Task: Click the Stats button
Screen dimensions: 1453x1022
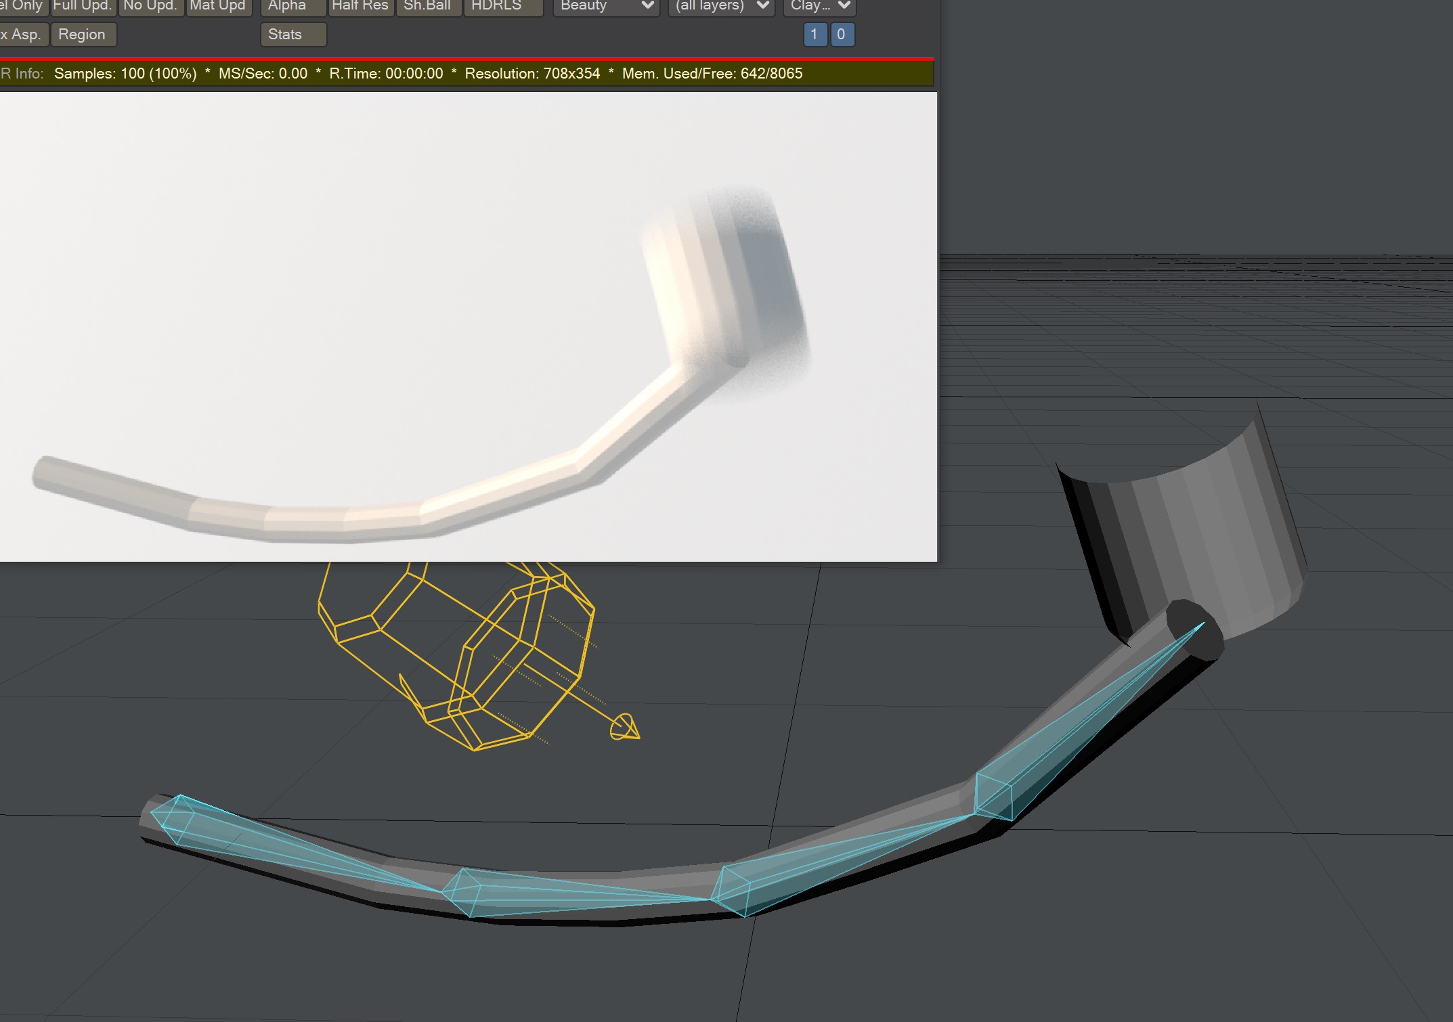Action: (292, 35)
